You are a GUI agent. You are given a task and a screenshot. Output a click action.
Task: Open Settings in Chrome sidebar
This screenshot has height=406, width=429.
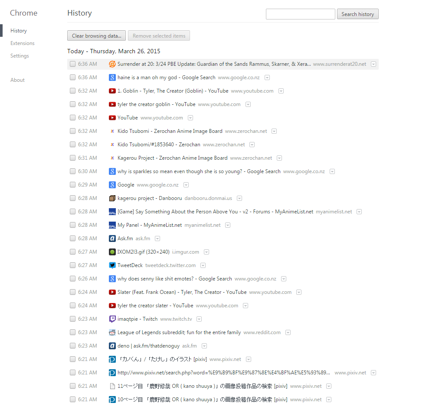[20, 56]
